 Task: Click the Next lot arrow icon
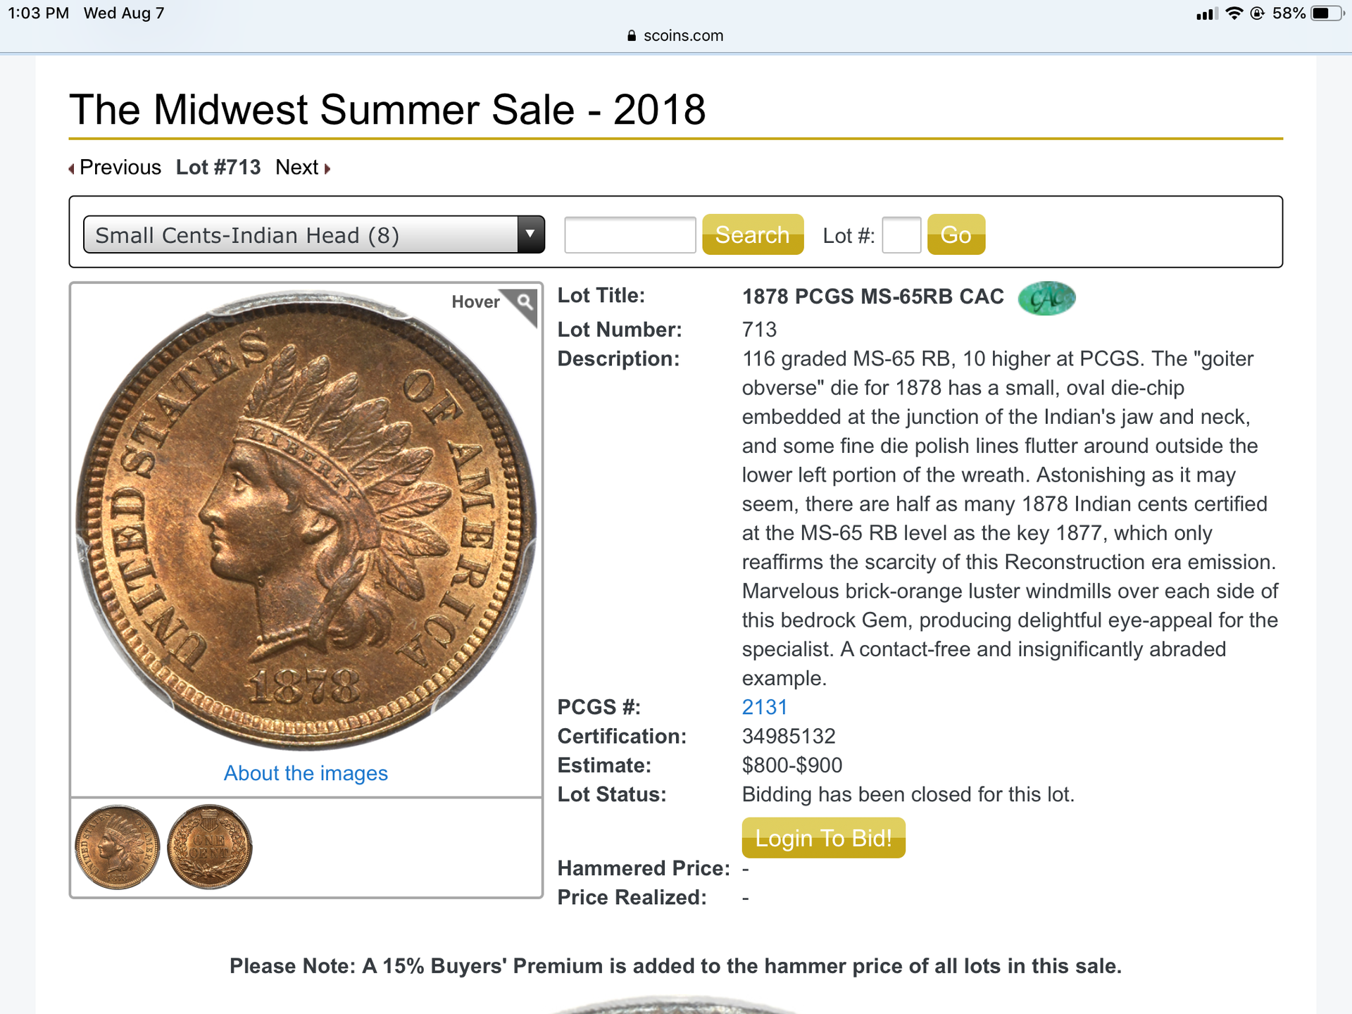coord(327,168)
